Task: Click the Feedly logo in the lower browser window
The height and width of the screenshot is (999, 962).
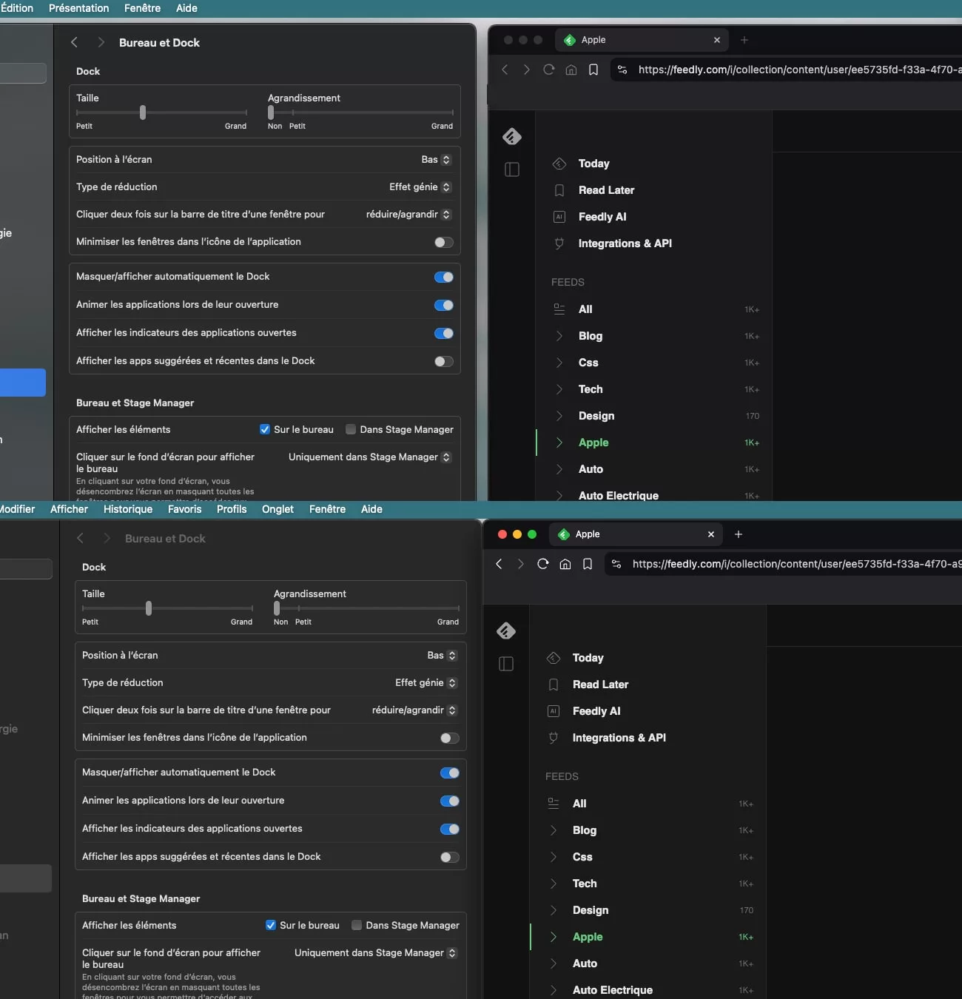Action: [506, 631]
